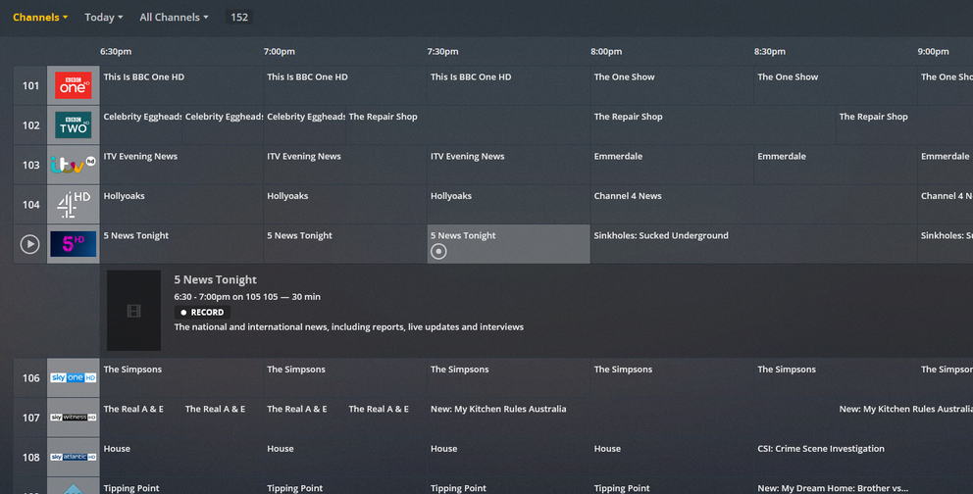Open the 8:00pm Channel 4 News listing

[754, 205]
